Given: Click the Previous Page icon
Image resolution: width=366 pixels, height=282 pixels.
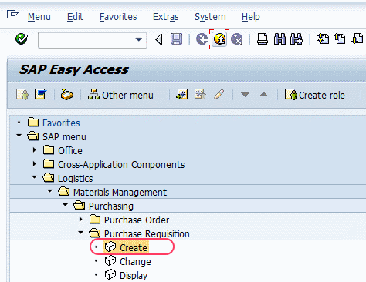Looking at the screenshot, I should 340,39.
